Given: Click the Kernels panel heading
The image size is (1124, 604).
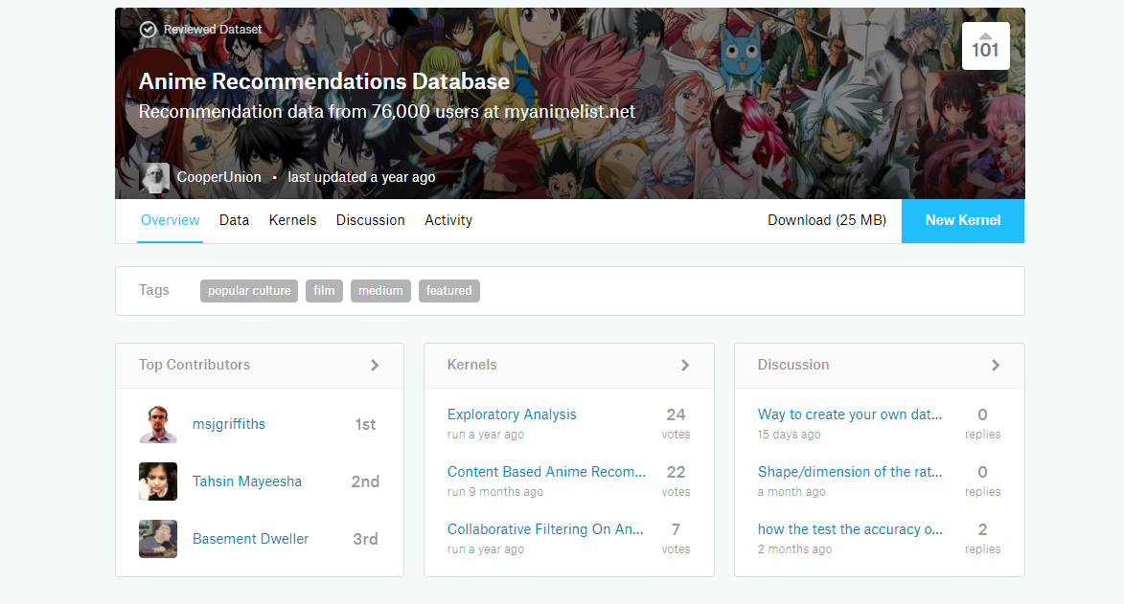Looking at the screenshot, I should click(471, 365).
